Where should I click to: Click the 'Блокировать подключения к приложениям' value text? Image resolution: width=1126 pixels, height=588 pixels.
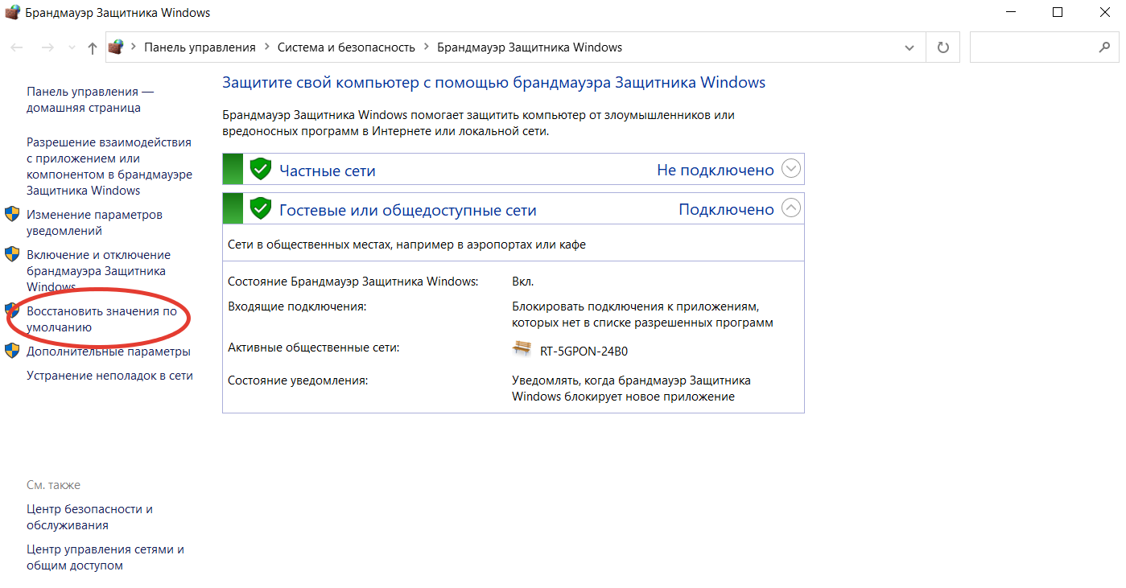642,315
